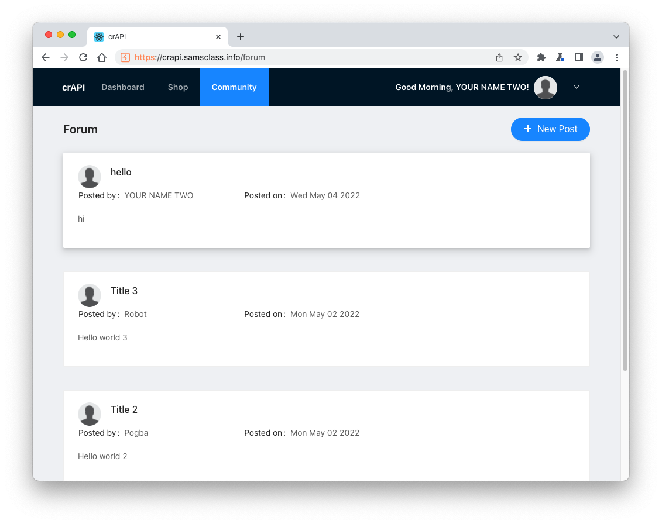Open the Dashboard menu item
Screen dimensions: 662x524
coord(123,87)
